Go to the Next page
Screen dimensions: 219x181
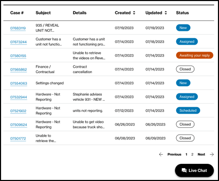point(201,154)
